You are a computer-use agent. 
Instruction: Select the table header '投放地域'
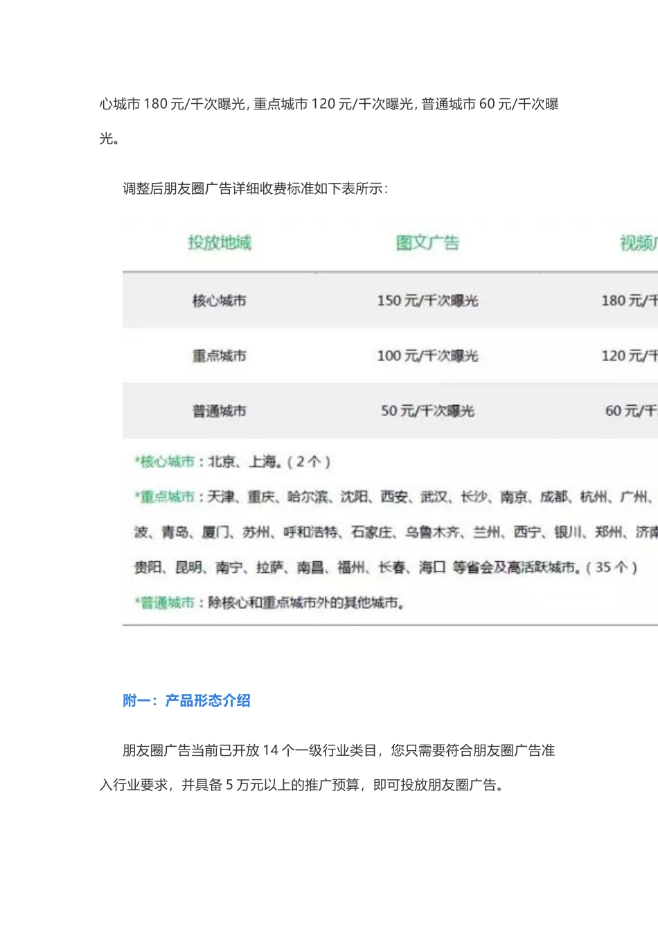tap(220, 242)
